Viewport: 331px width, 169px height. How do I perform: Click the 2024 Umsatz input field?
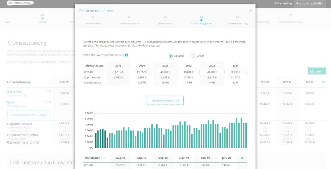[x=235, y=72]
